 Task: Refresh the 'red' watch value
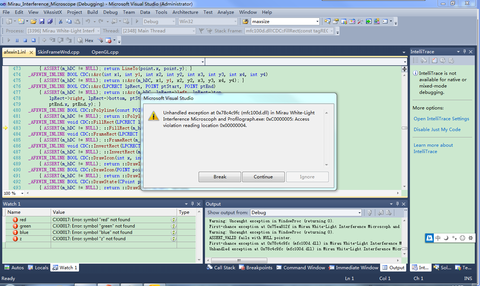[174, 220]
